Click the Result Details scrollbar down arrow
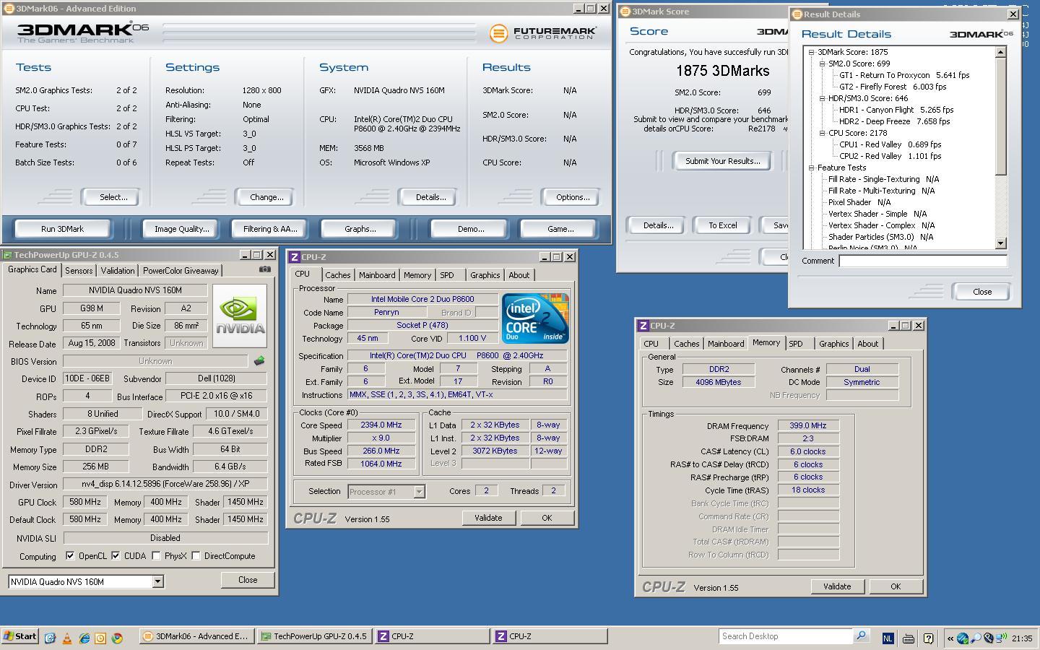The image size is (1040, 650). [x=1001, y=243]
